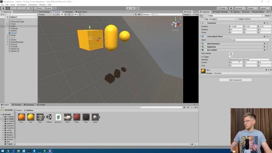This screenshot has height=153, width=272.
Task: Open the custom editor tools button
Action: click(31, 8)
